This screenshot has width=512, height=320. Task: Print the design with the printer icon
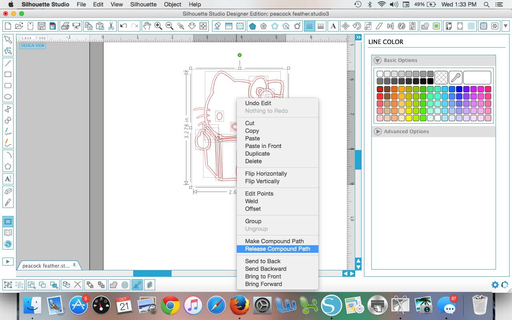(x=65, y=26)
